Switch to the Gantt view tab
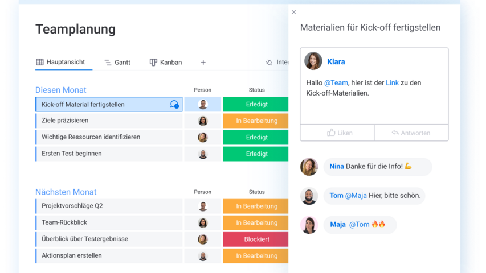 (x=117, y=63)
